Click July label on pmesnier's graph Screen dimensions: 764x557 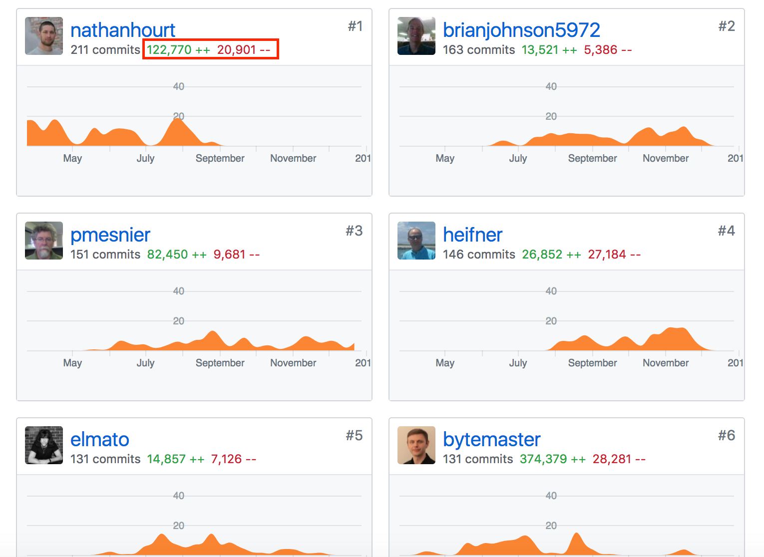pyautogui.click(x=145, y=363)
